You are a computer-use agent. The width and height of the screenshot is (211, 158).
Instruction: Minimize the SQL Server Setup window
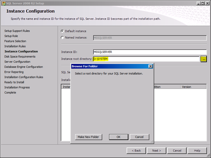[x=198, y=3]
